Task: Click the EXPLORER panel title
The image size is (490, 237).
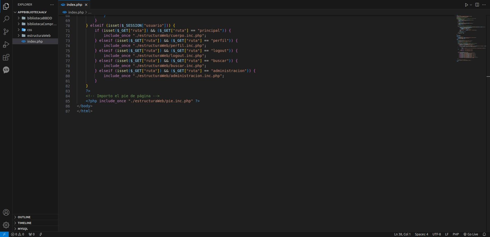Action: click(25, 5)
